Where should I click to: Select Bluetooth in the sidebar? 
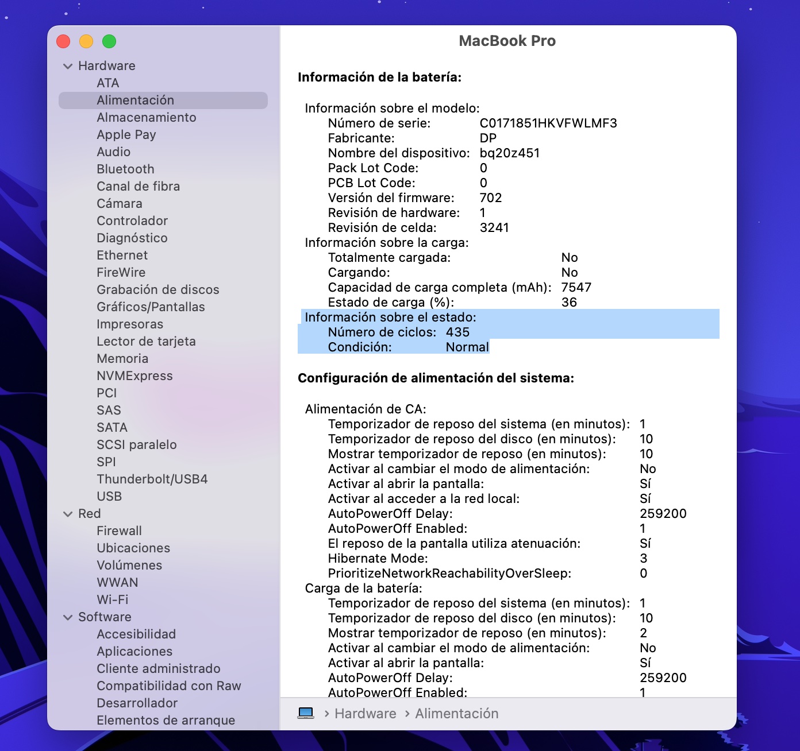[125, 169]
